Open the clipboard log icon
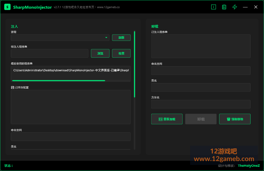 tap(224, 7)
